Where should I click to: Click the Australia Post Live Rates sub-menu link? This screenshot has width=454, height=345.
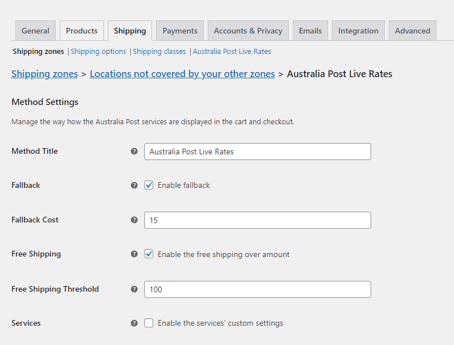(232, 52)
